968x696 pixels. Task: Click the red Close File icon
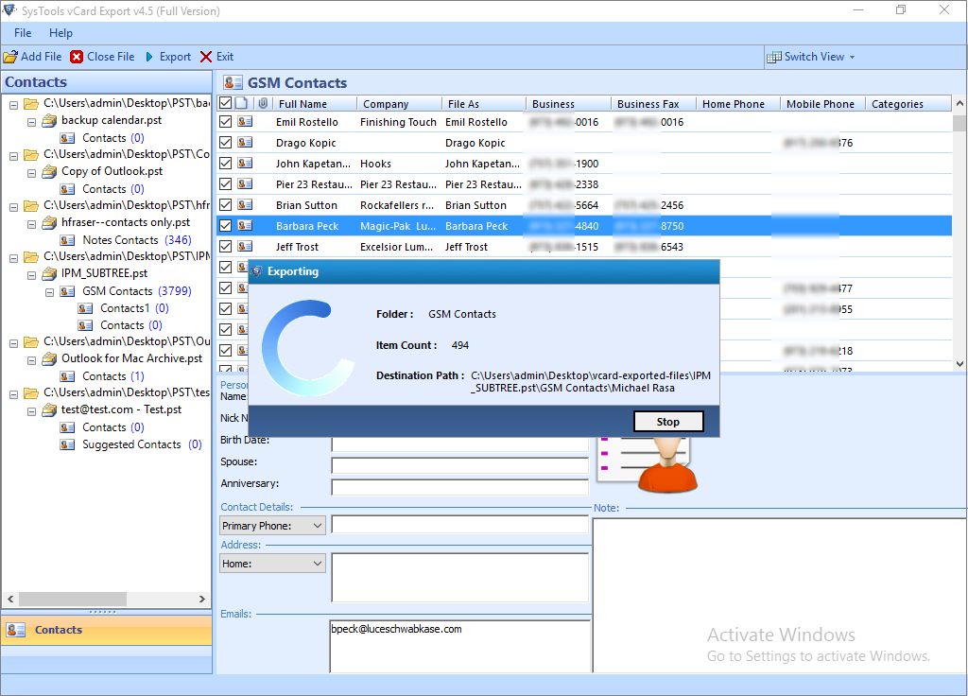pos(77,57)
